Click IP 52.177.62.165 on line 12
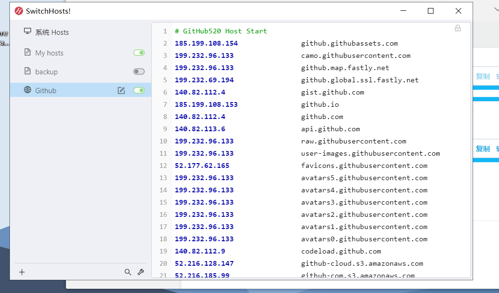Viewport: 499px width, 293px height. pyautogui.click(x=202, y=166)
